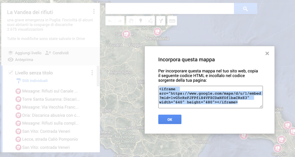Click marker icon beside Lecce, strada Caliò Pomponio
The image size is (295, 157).
(18, 139)
